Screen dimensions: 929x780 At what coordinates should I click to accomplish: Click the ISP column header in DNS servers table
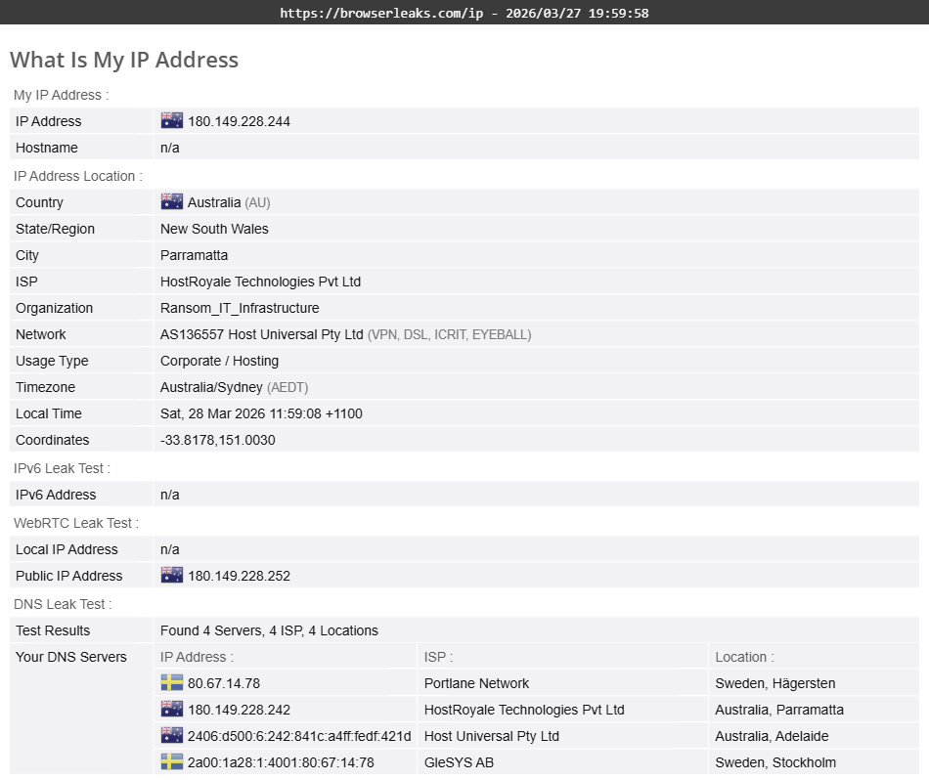pyautogui.click(x=436, y=657)
